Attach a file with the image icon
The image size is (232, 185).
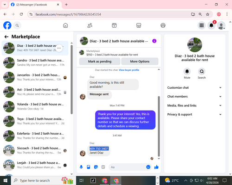[x=89, y=167]
